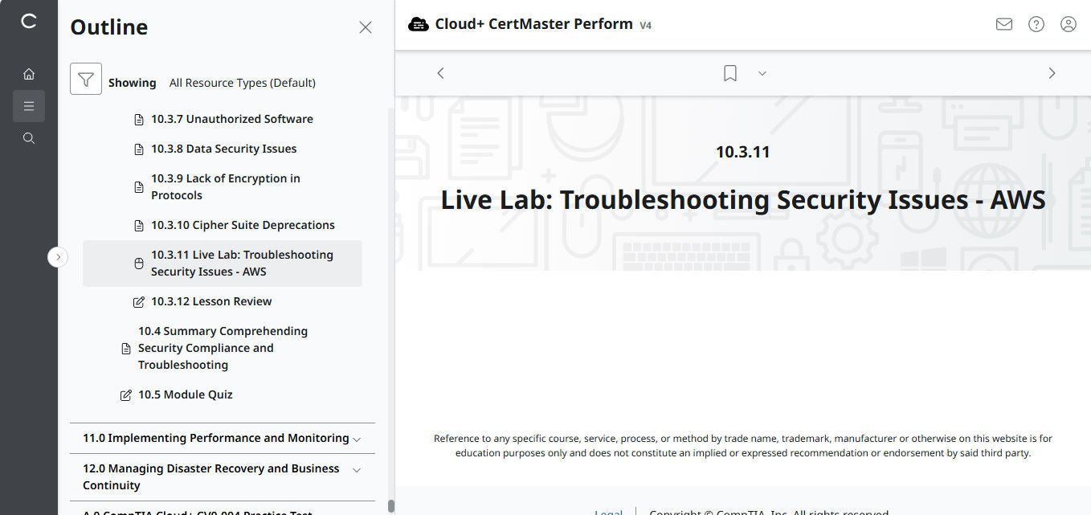Bookmark the current page
1091x515 pixels.
point(729,72)
